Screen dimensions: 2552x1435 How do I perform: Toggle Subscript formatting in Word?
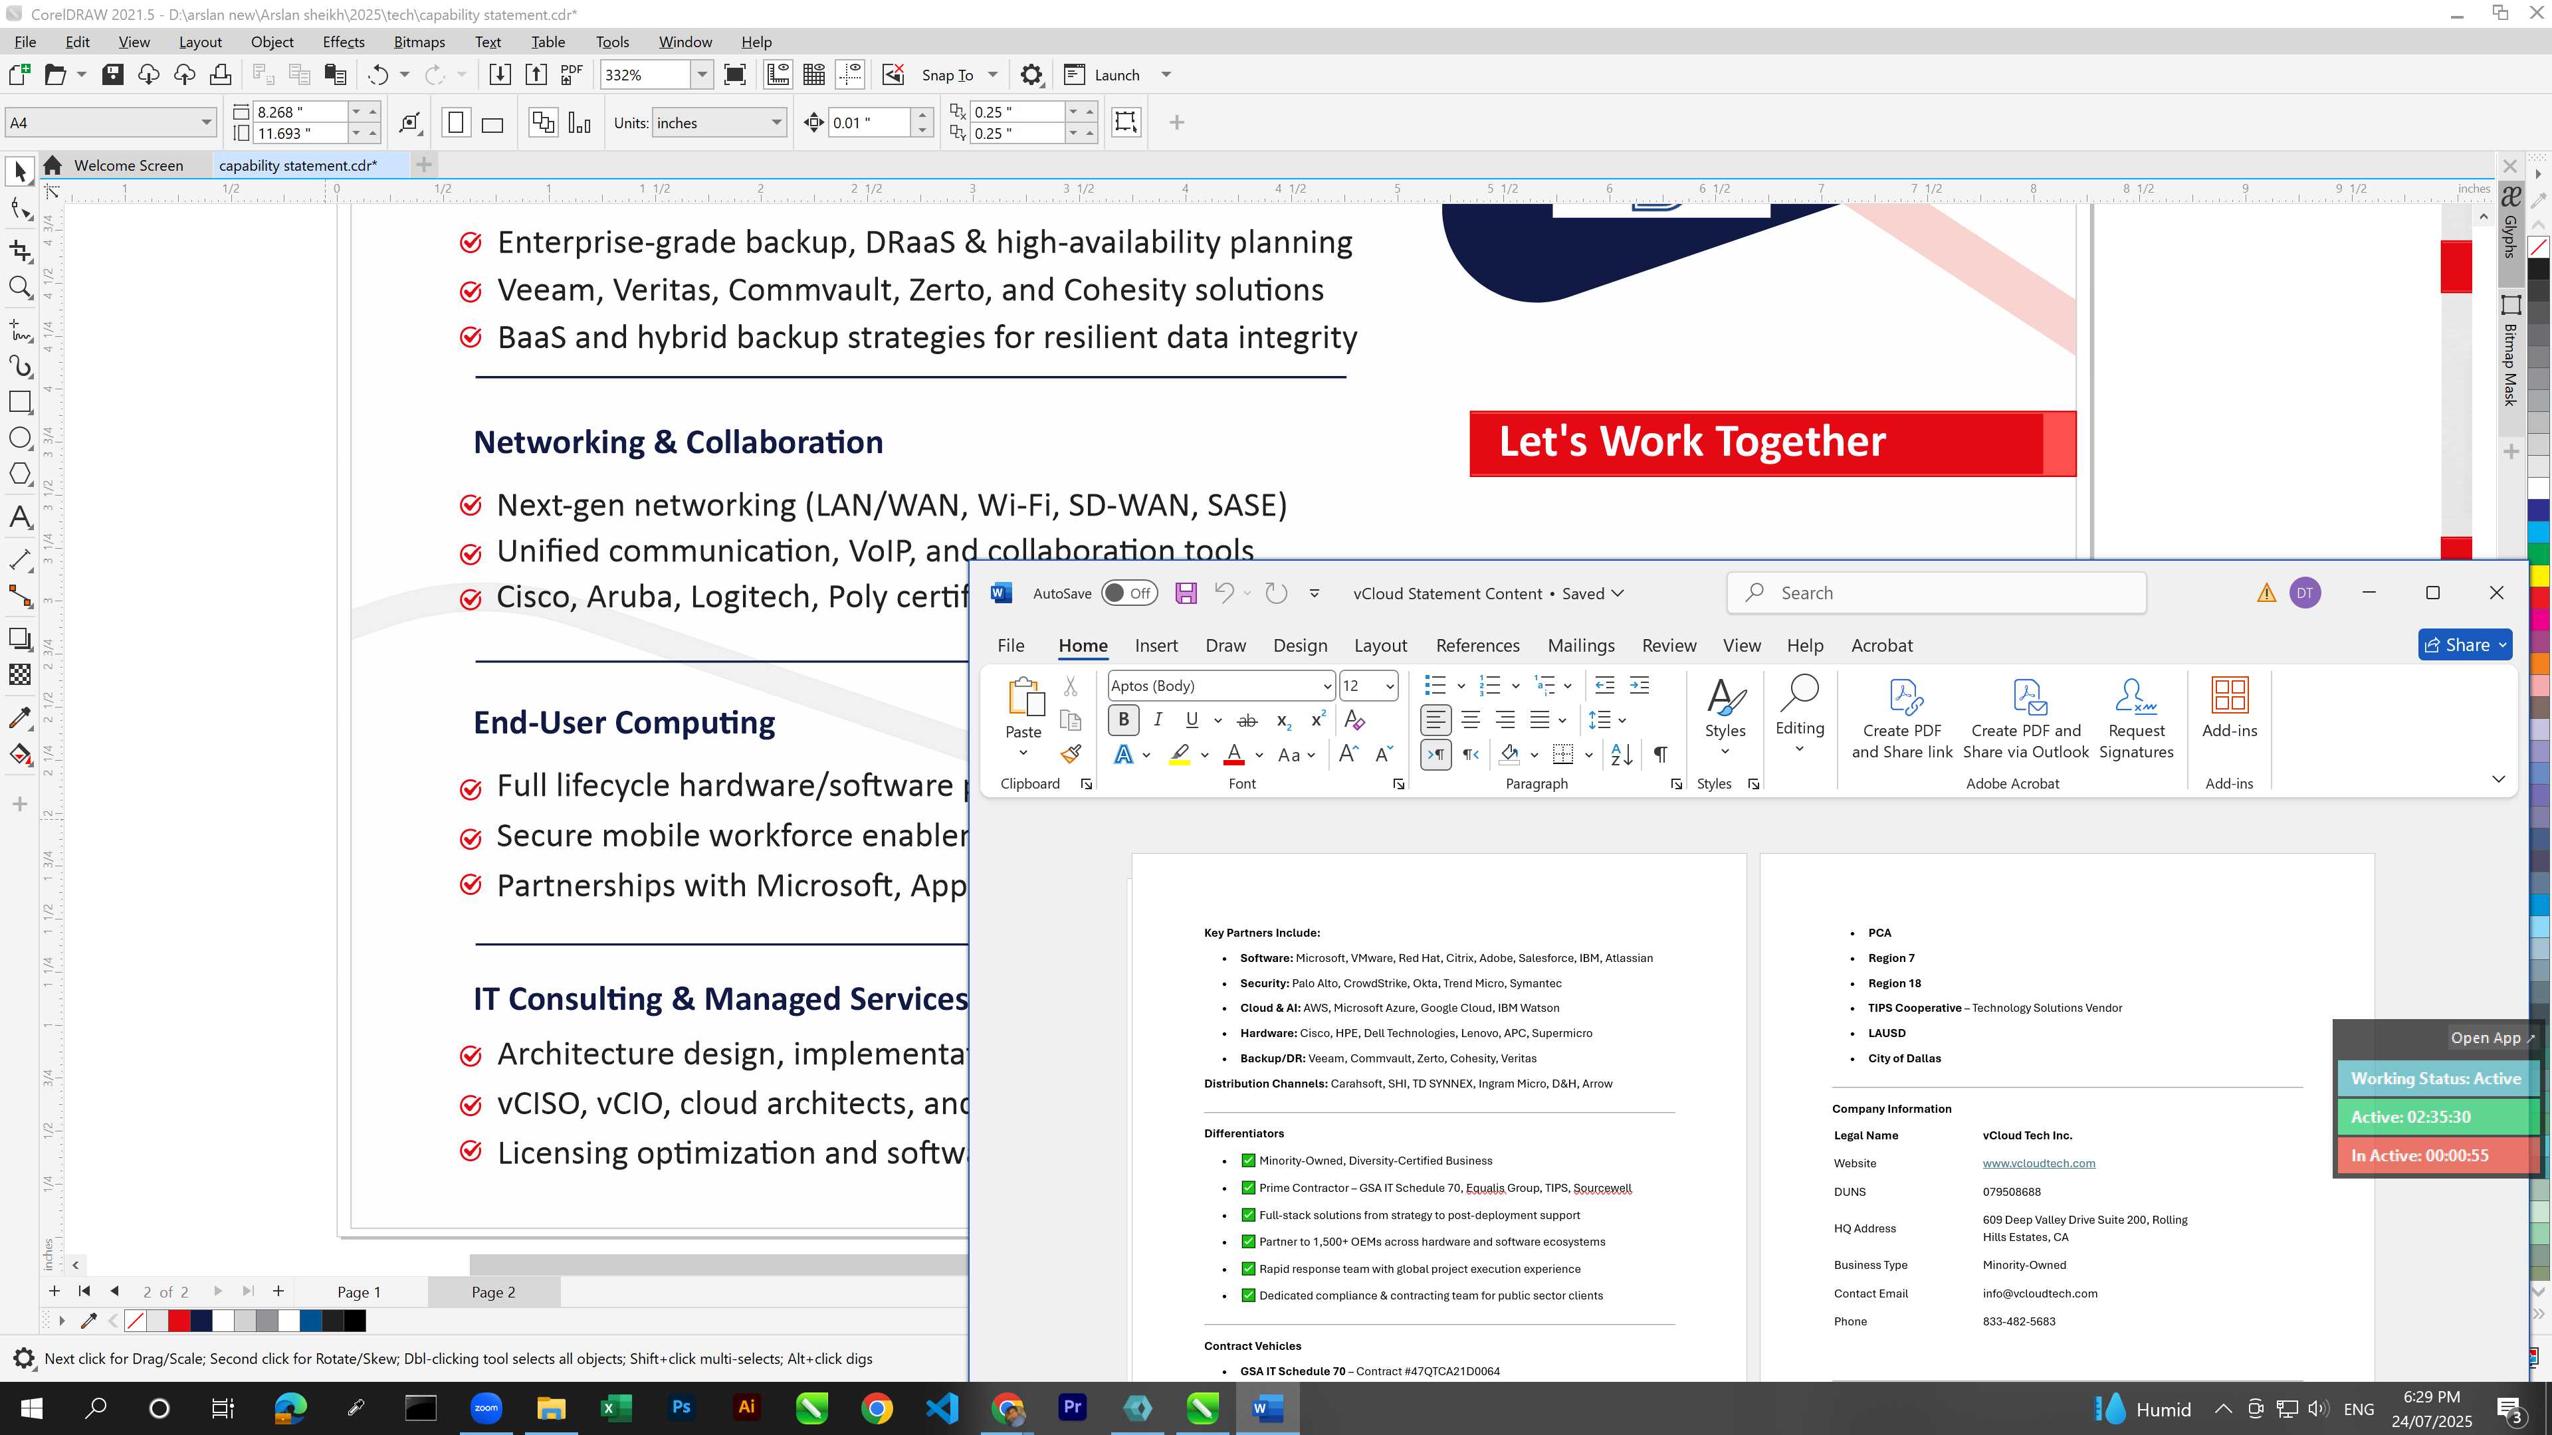tap(1283, 720)
